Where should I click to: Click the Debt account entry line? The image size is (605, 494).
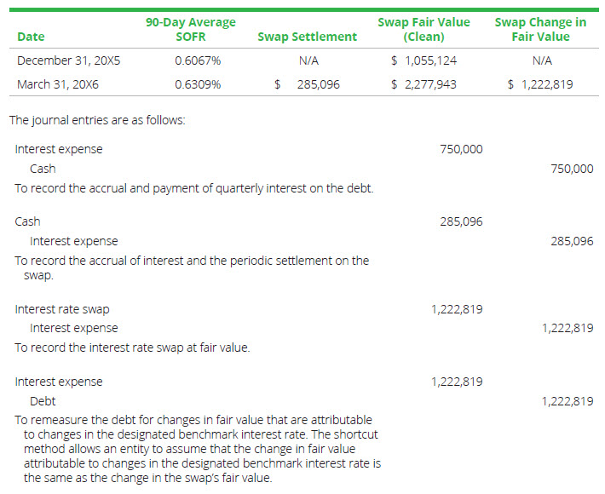pos(43,401)
